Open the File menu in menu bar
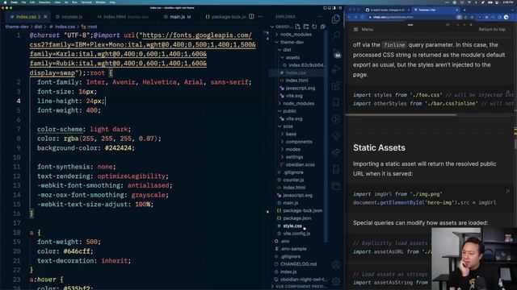Screen dimensions: 517x290 (23, 2)
